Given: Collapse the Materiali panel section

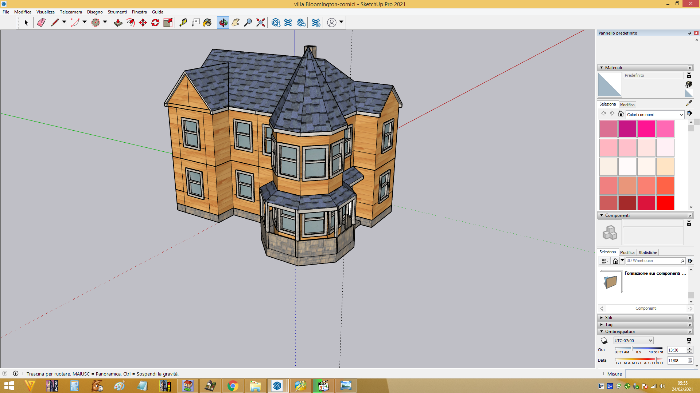Looking at the screenshot, I should 602,68.
